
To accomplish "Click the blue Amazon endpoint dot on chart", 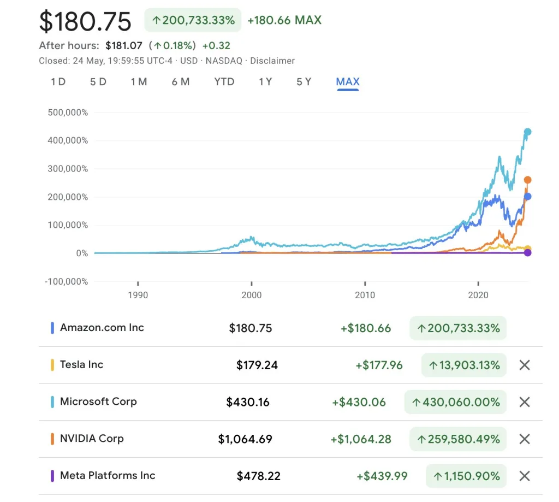I will coord(527,197).
